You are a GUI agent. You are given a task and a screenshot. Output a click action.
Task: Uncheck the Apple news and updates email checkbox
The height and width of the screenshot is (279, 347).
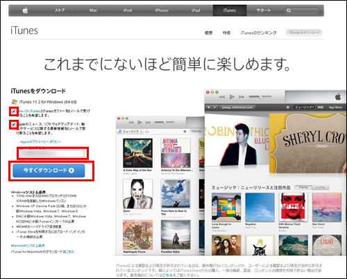click(x=14, y=125)
